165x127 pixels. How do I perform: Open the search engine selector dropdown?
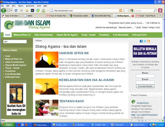132,11
